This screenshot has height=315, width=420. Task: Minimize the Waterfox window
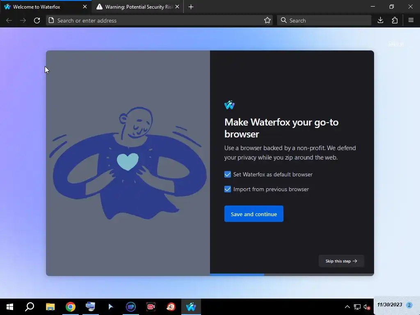coord(372,7)
